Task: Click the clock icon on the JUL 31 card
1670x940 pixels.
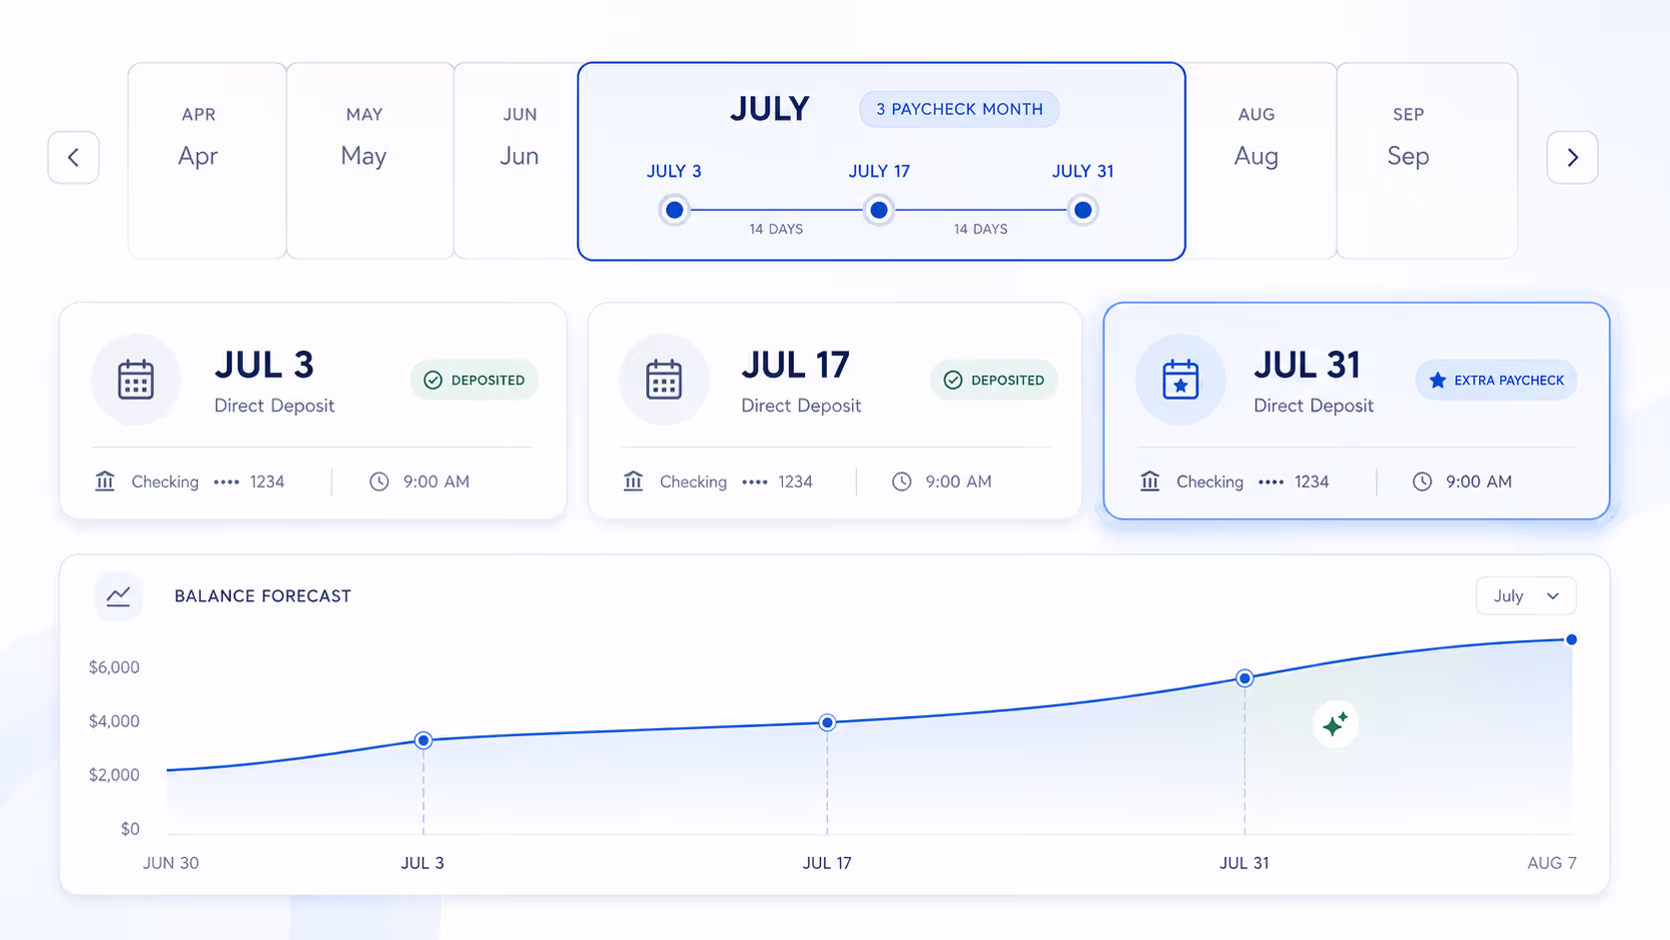Action: [x=1422, y=481]
